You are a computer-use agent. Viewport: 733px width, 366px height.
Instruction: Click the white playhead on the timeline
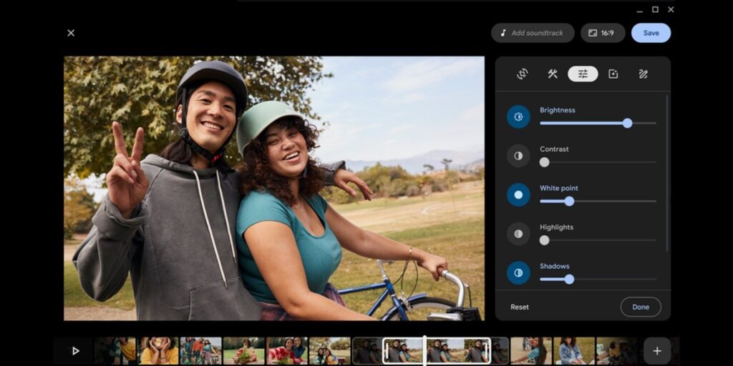[x=424, y=350]
